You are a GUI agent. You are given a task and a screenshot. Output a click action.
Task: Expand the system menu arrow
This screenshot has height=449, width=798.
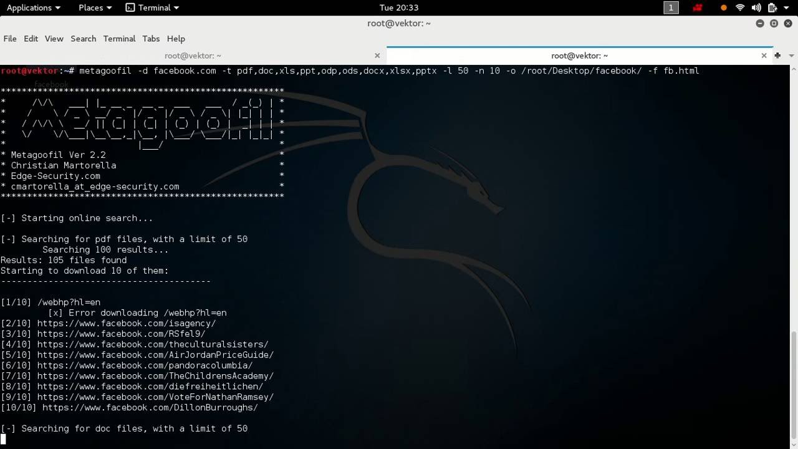[787, 8]
